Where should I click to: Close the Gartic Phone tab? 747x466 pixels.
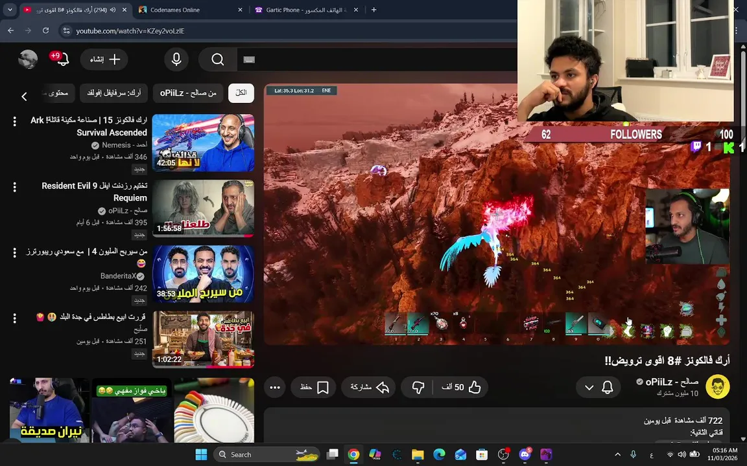pyautogui.click(x=356, y=10)
